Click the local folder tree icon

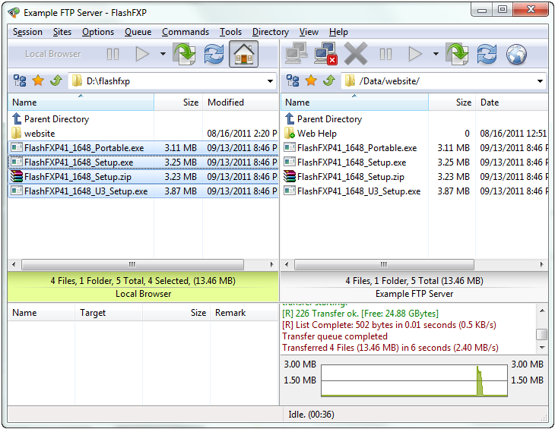click(20, 81)
